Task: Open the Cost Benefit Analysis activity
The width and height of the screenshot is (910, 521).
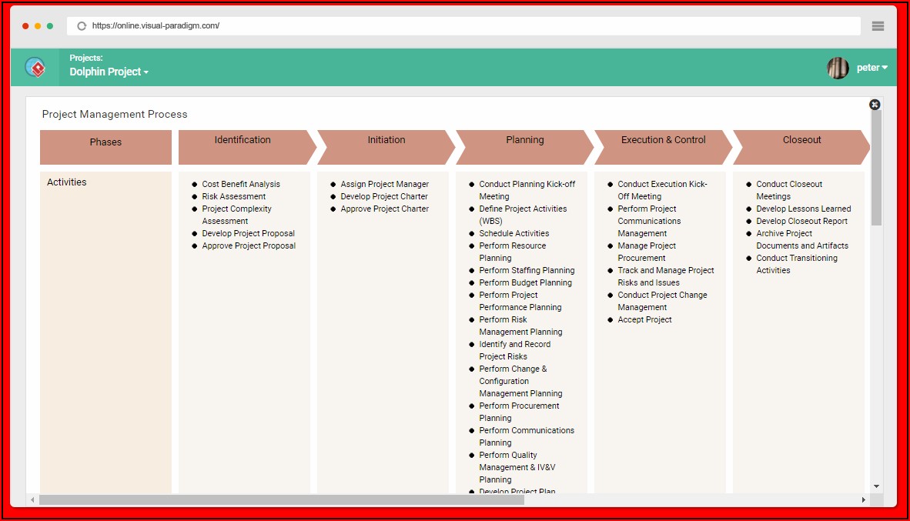Action: tap(241, 184)
